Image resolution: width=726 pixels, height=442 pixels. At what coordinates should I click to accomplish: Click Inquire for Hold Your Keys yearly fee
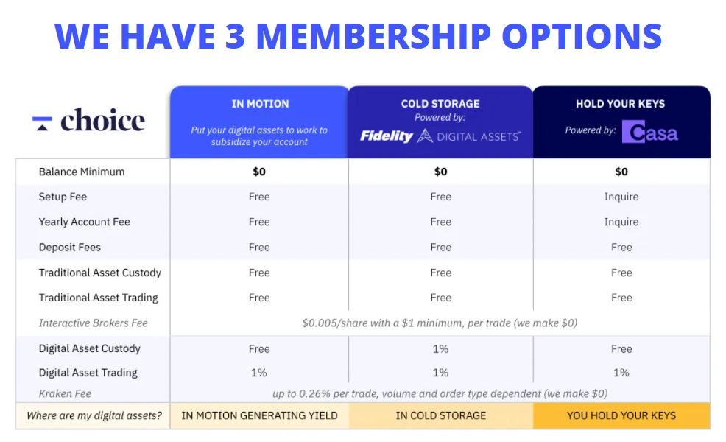coord(621,222)
